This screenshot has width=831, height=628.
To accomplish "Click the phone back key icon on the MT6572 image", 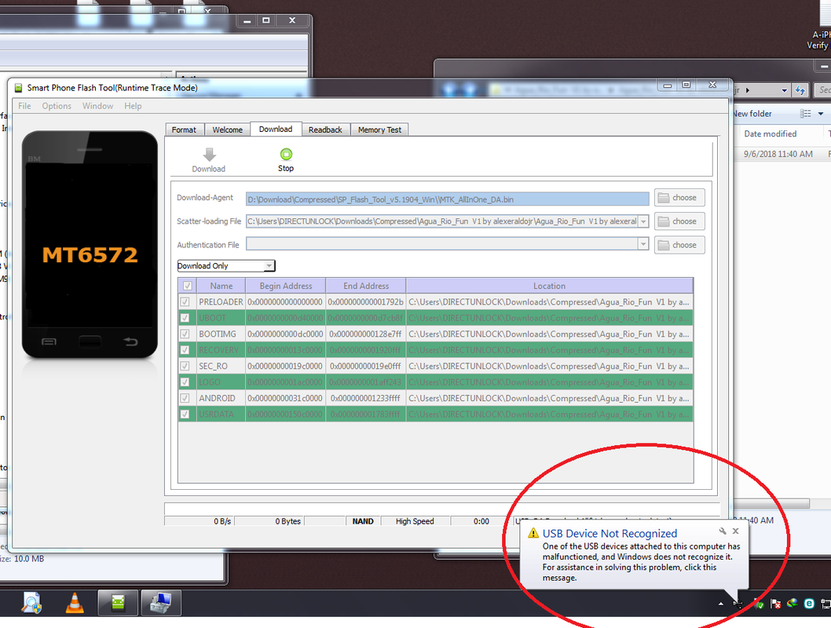I will click(x=131, y=342).
